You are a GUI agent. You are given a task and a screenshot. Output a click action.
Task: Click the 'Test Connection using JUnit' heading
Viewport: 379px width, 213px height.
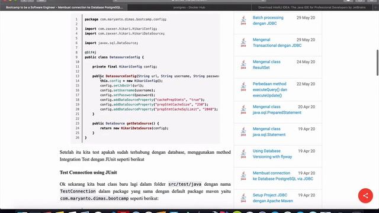click(x=88, y=172)
